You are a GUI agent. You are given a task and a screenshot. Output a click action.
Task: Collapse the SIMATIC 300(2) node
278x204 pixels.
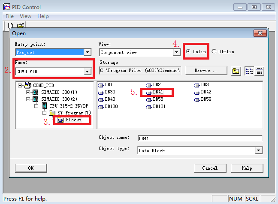click(28, 99)
